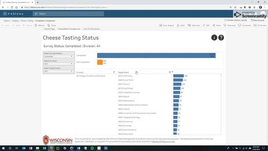Switch to List of Individuals tab
This screenshot has height=151, width=268.
[91, 29]
